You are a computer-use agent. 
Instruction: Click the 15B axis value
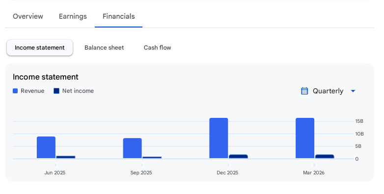(359, 121)
